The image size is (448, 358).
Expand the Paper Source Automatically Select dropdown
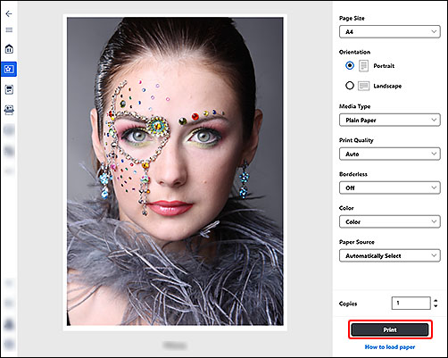[390, 255]
